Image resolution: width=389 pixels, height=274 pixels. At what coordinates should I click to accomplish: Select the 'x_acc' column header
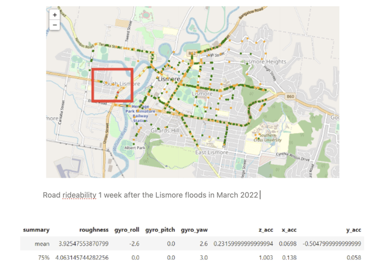pos(289,230)
